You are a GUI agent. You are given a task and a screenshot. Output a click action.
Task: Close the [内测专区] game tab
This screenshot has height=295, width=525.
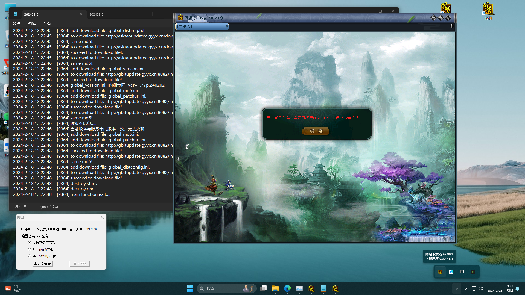tap(227, 26)
